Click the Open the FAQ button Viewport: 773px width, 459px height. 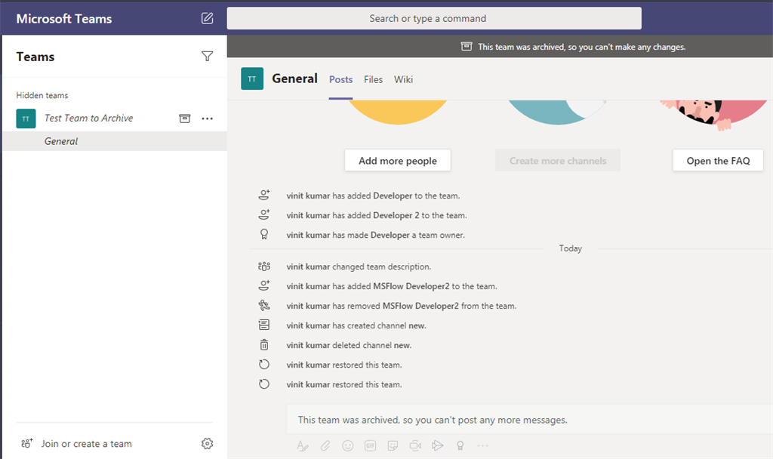(x=718, y=161)
